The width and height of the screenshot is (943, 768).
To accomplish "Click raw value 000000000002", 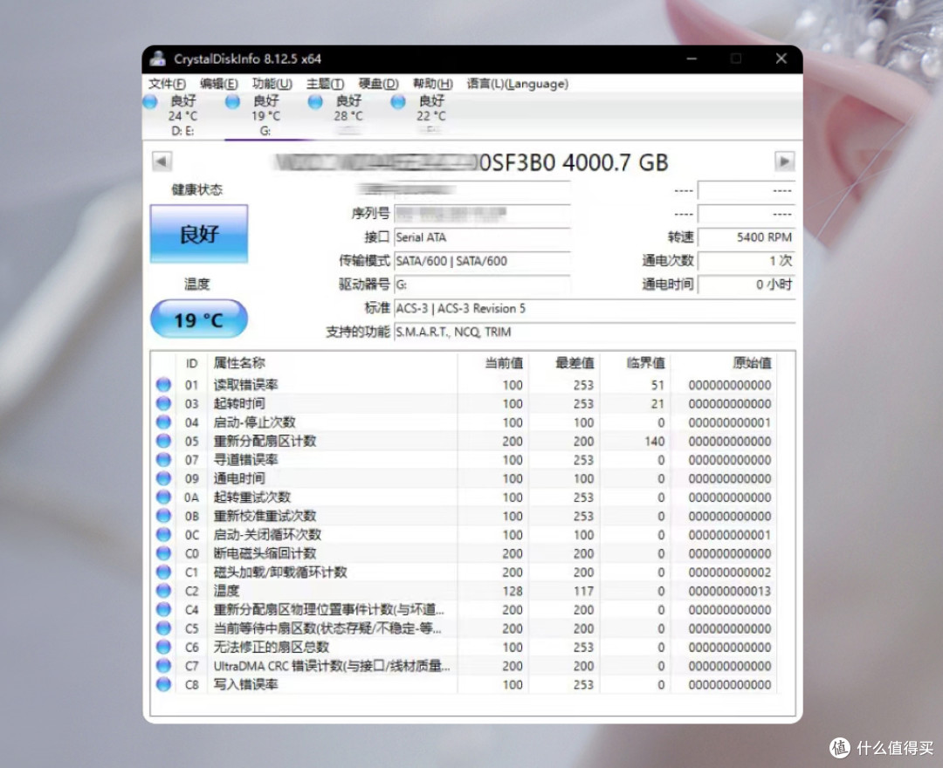I will 729,573.
